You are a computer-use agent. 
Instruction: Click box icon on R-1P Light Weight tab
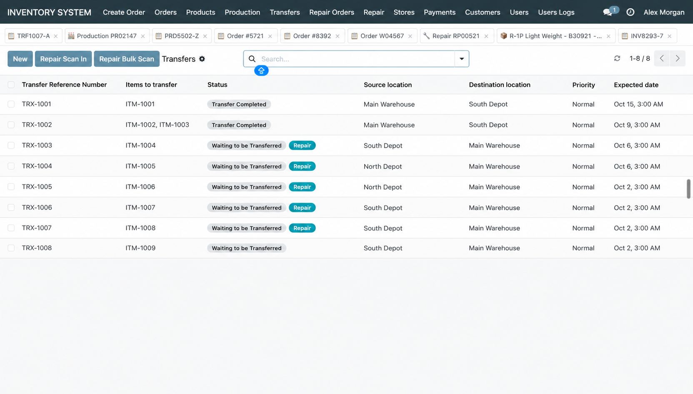click(x=503, y=36)
